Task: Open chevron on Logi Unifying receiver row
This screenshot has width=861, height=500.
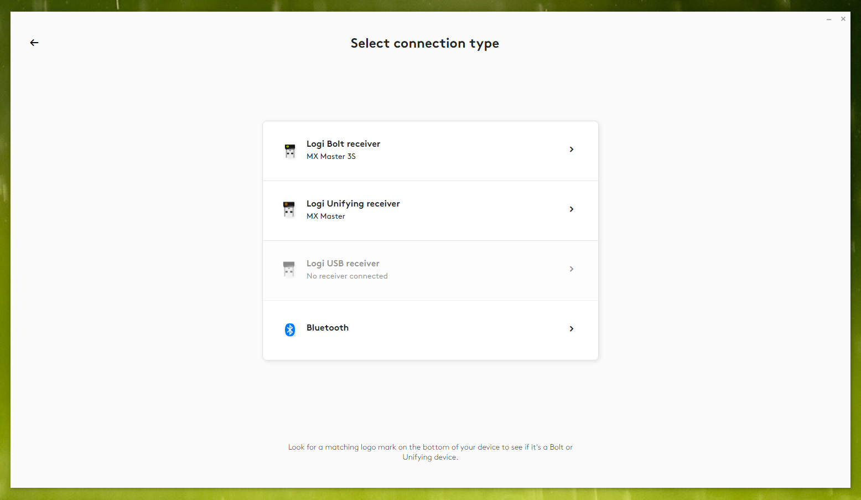Action: pos(572,209)
